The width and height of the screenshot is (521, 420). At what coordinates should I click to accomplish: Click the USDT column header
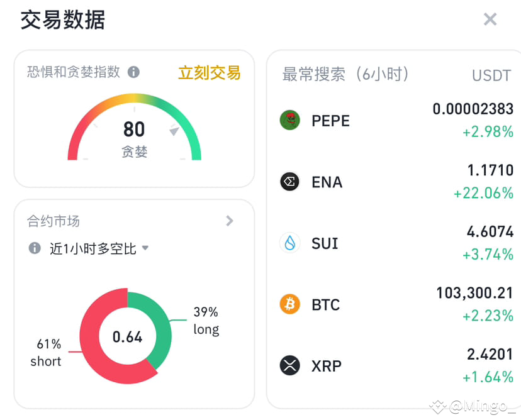tap(491, 75)
